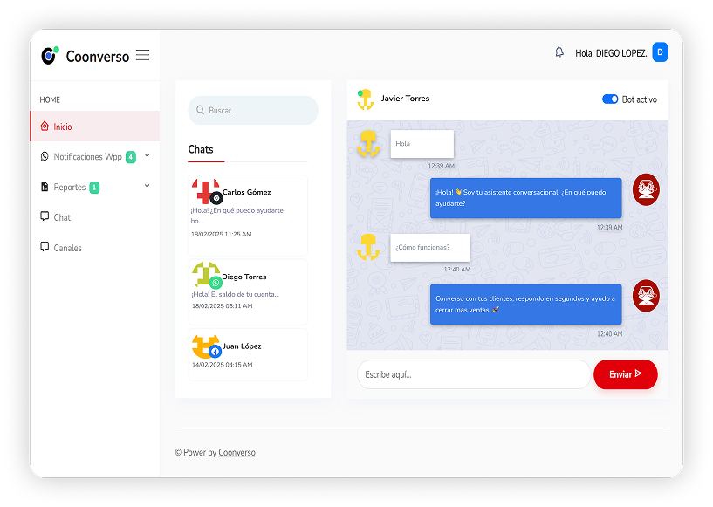Disable the Bot activo switch
Screen dimensions: 713x507
tap(610, 99)
